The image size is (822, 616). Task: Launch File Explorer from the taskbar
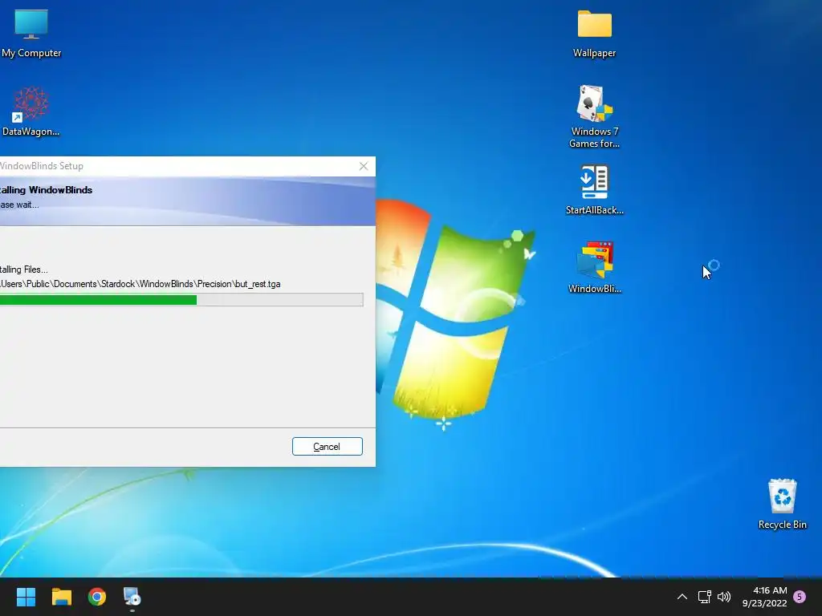[x=61, y=597]
